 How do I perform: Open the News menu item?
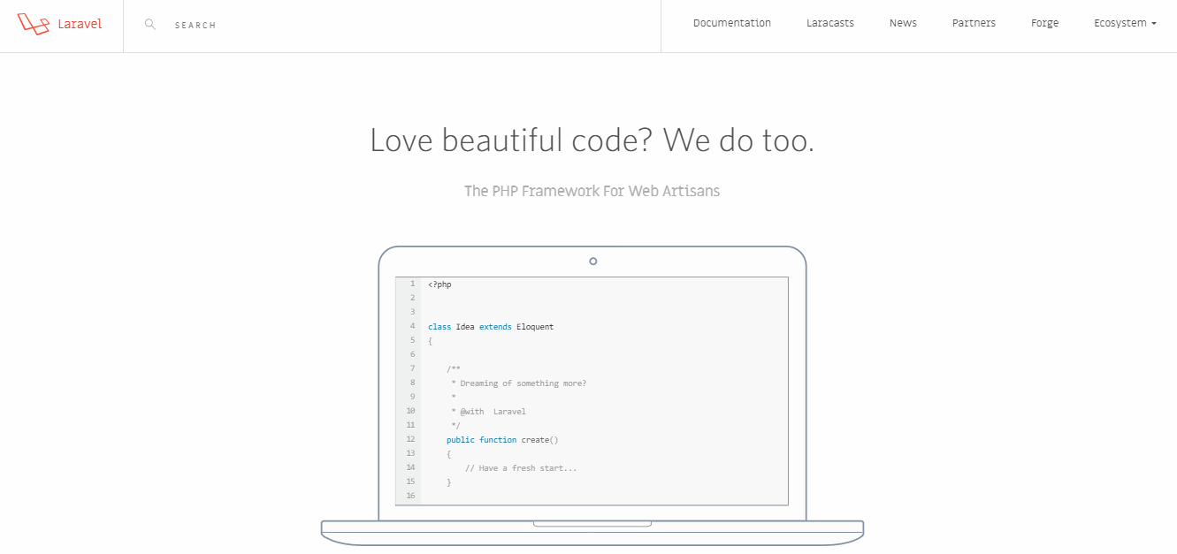[x=903, y=23]
